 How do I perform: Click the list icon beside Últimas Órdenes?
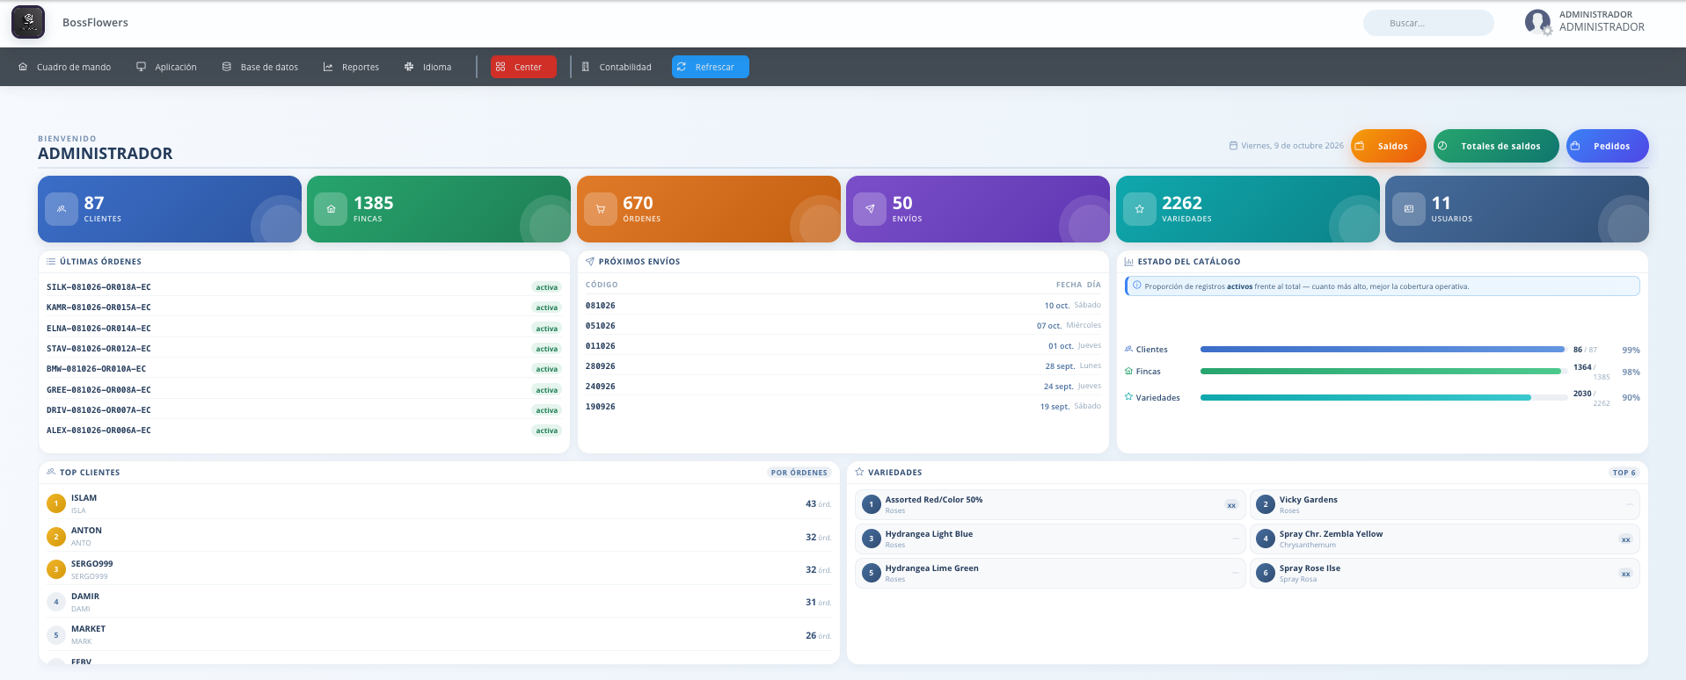(x=51, y=262)
